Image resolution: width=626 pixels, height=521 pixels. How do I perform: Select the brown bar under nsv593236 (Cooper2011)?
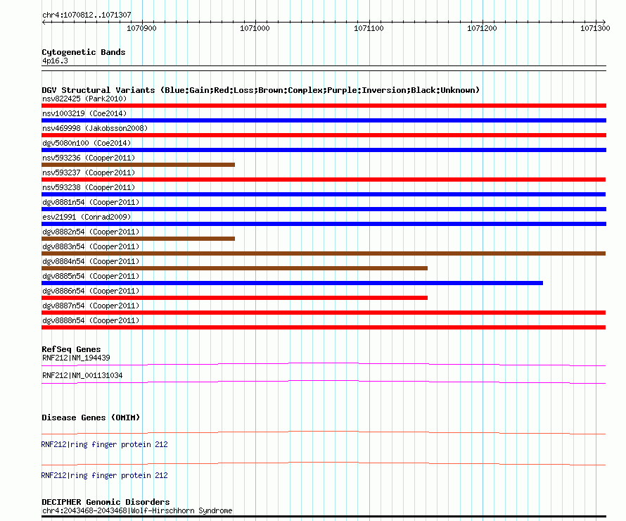[x=138, y=165]
